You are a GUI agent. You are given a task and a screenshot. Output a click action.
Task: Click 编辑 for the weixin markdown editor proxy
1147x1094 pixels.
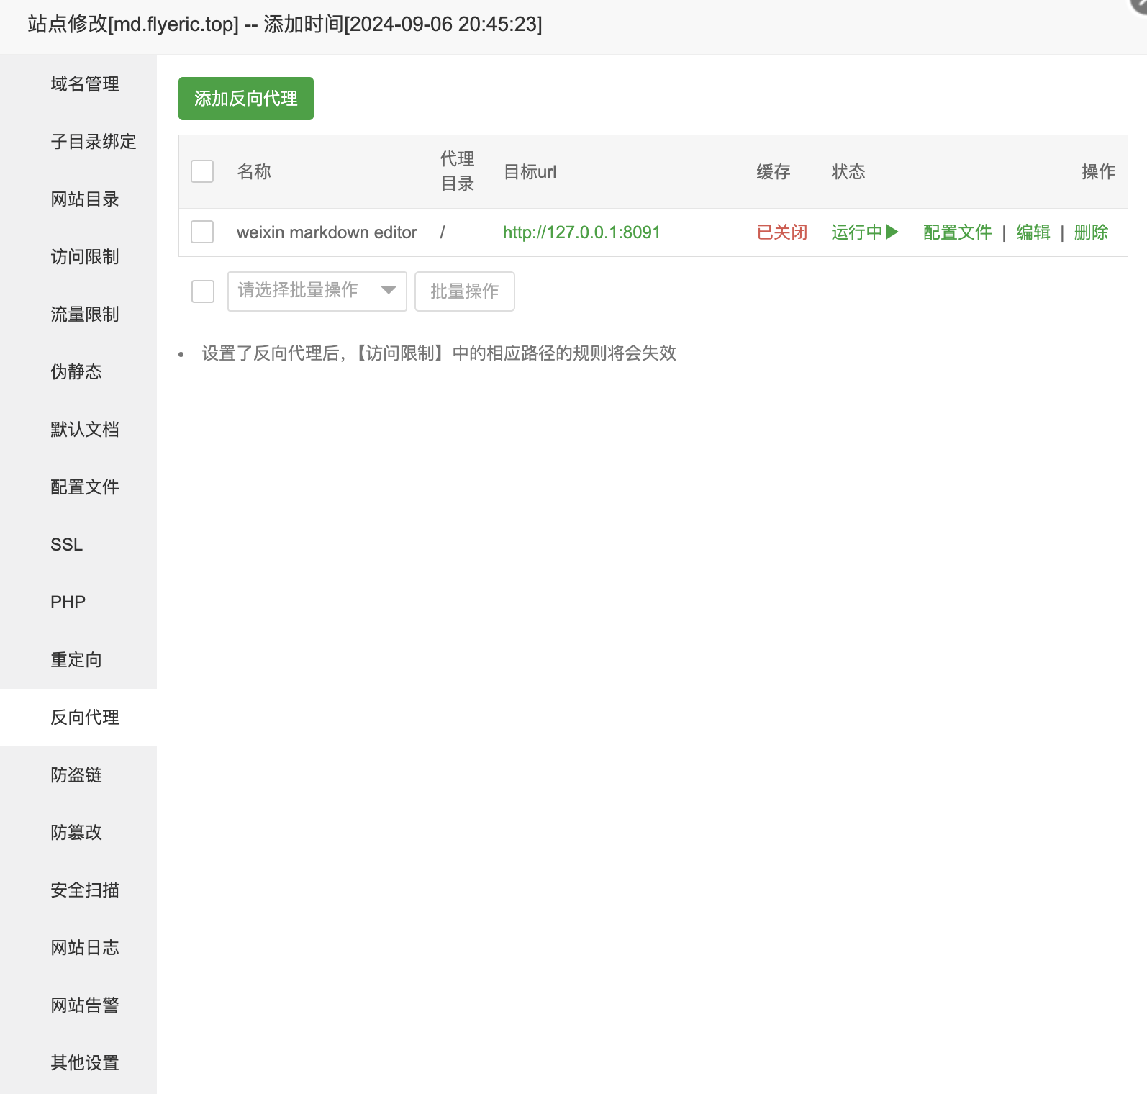pos(1033,232)
